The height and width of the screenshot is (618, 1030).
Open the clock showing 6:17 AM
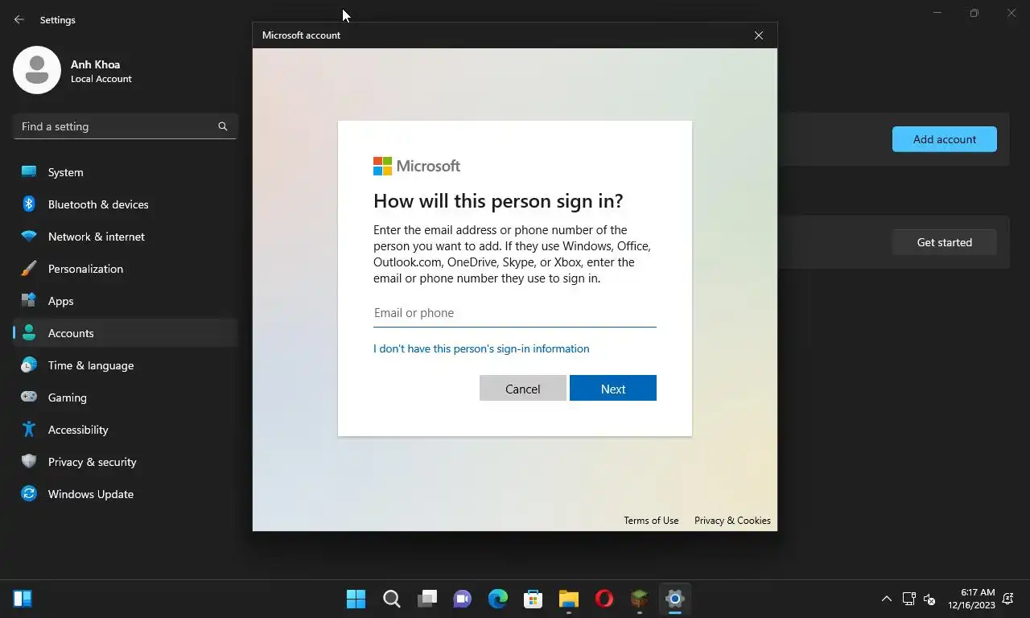click(971, 599)
